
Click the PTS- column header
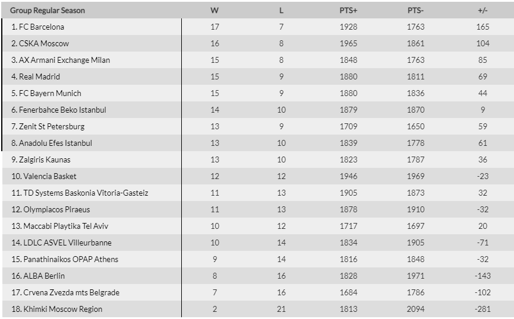415,11
